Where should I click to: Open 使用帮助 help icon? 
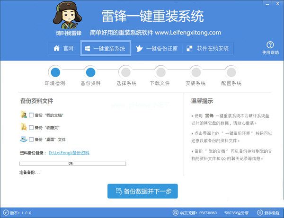click(x=271, y=47)
